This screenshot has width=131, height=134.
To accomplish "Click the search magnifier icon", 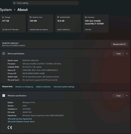I will pyautogui.click(x=14, y=3).
